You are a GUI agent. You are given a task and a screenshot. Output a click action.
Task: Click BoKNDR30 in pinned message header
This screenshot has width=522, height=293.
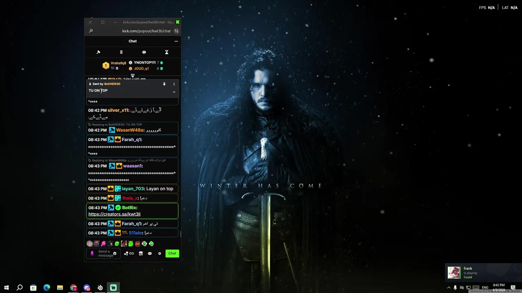tap(112, 84)
